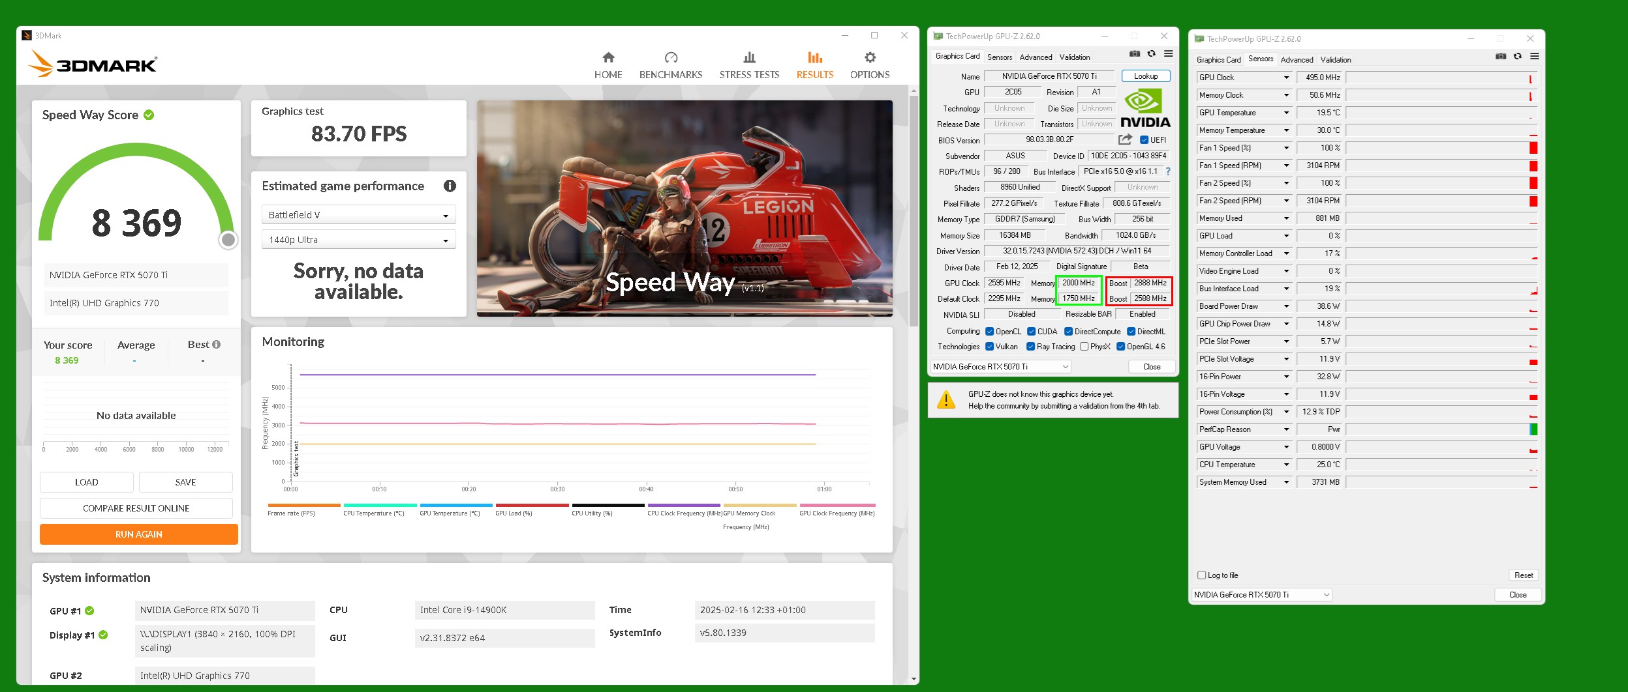The width and height of the screenshot is (1628, 692).
Task: Open the Benchmarks gauge icon
Action: (x=671, y=58)
